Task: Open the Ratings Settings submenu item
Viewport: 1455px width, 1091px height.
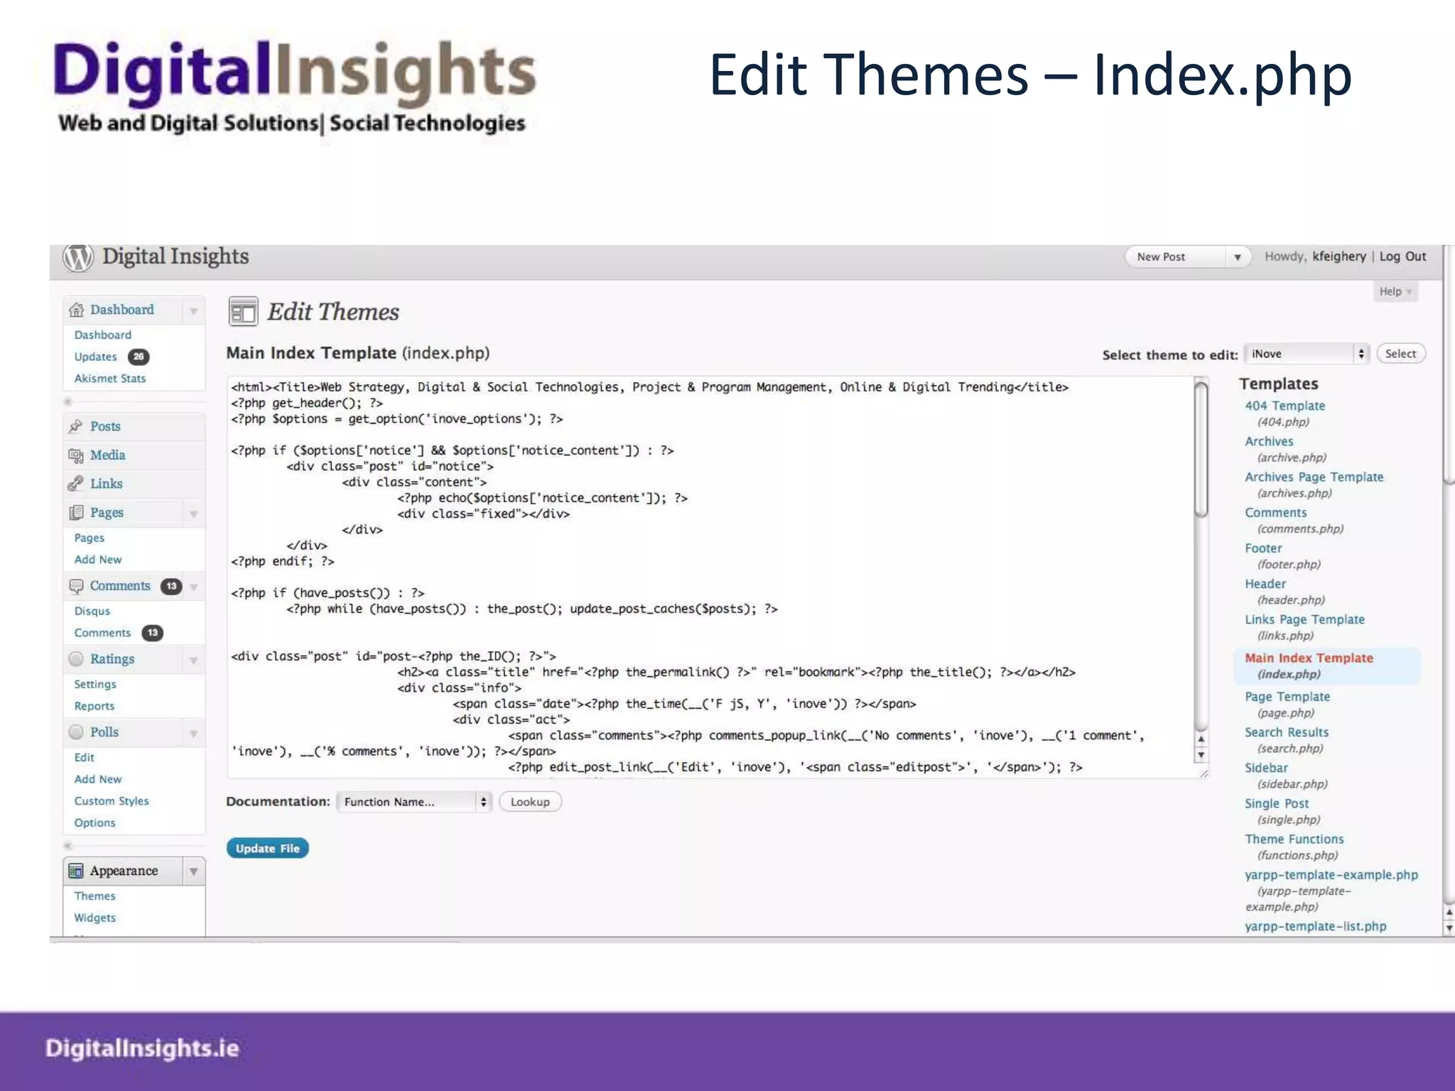Action: (x=95, y=684)
